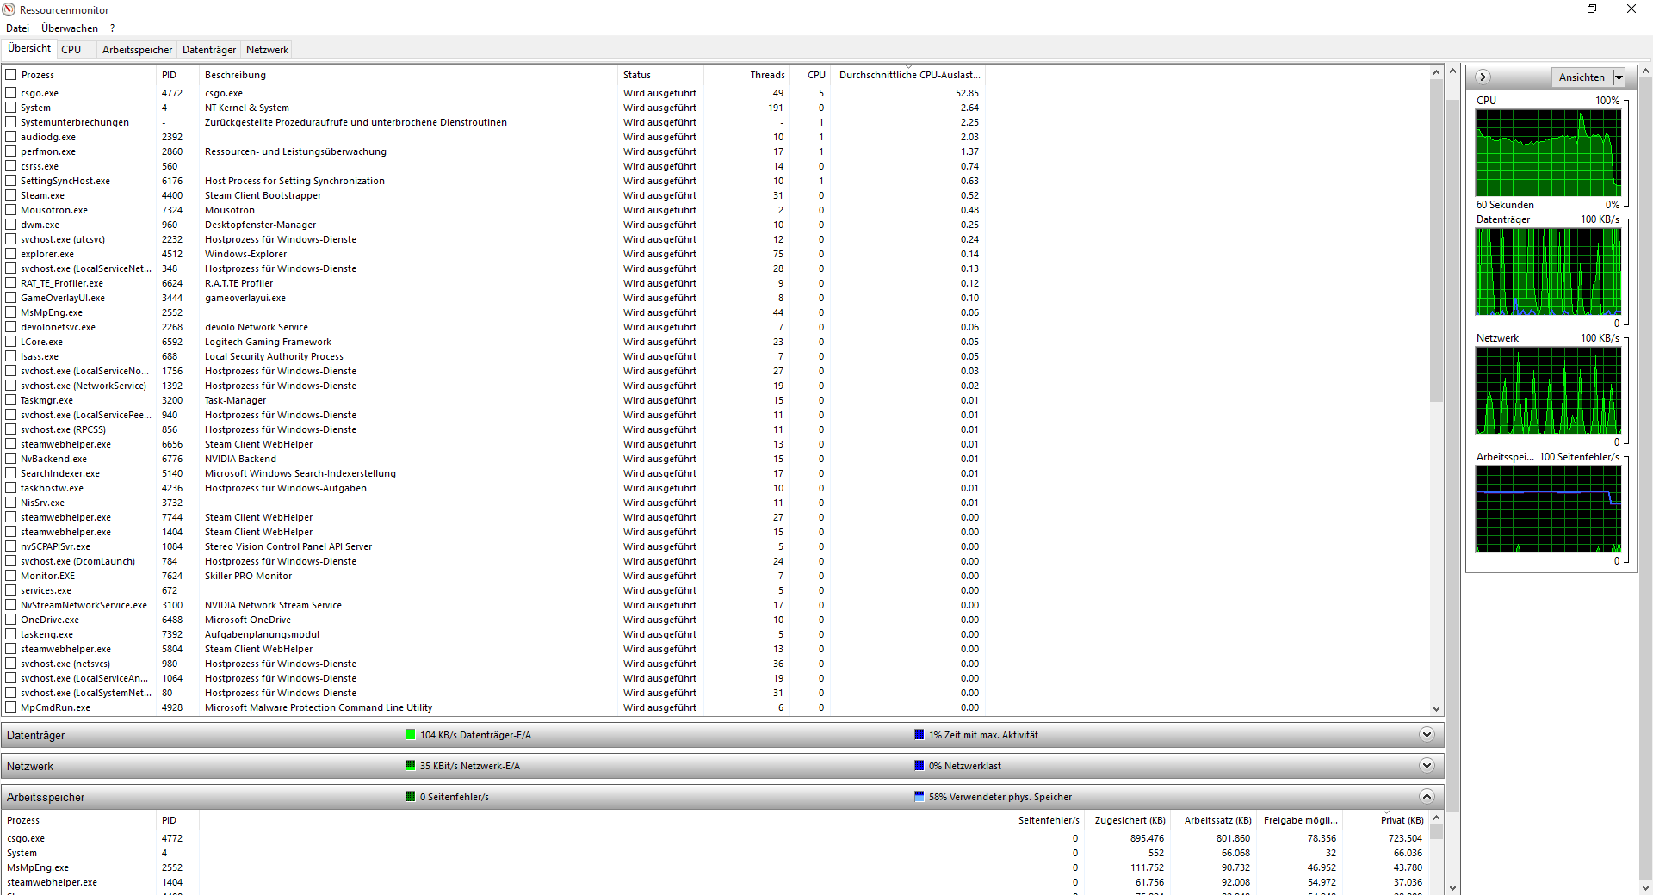Check the select-all Prozess header checkbox

point(11,75)
